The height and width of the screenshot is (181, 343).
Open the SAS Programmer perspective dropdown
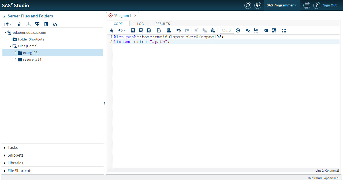click(282, 5)
